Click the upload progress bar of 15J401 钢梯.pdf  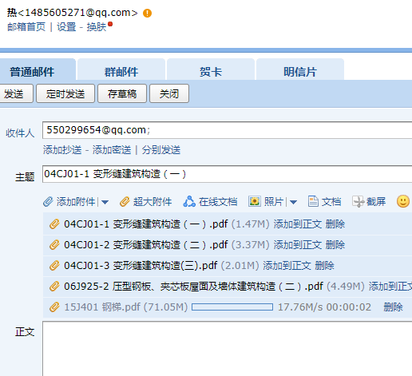(x=232, y=307)
